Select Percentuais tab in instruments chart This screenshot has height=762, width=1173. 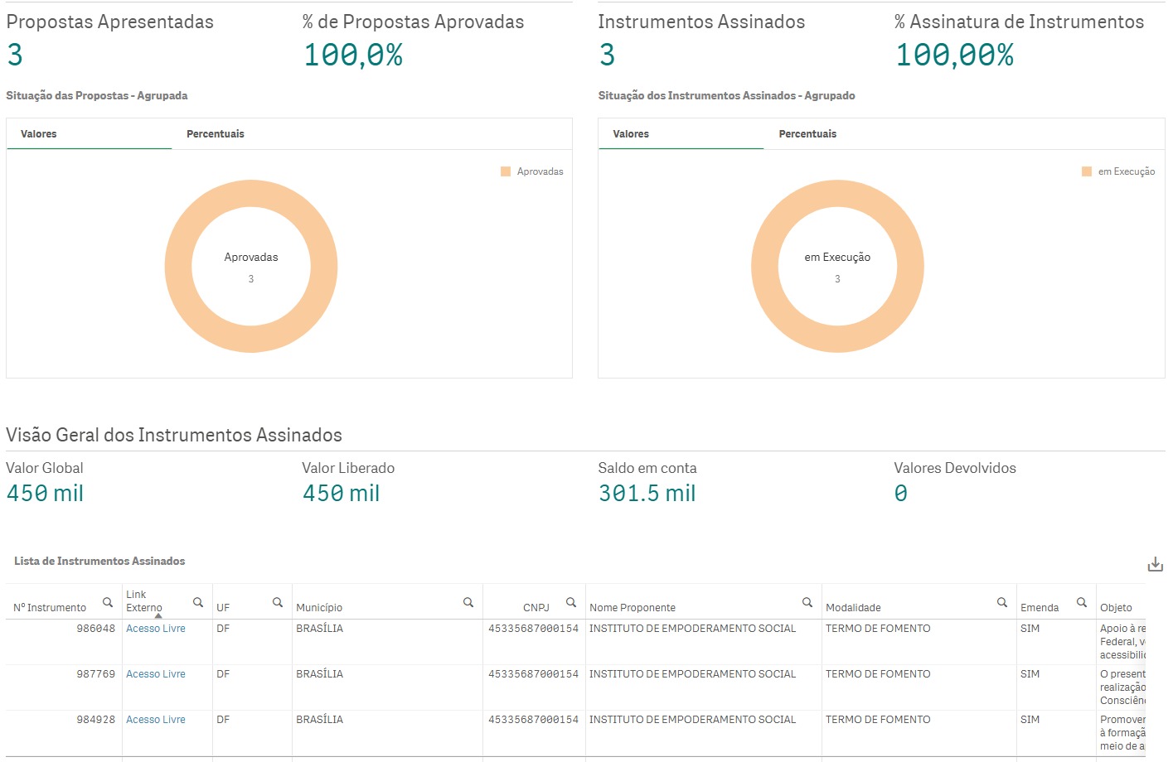tap(807, 134)
